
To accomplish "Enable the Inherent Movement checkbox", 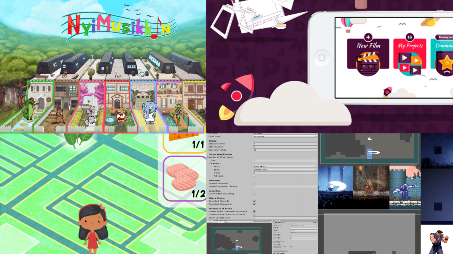I will [x=254, y=183].
